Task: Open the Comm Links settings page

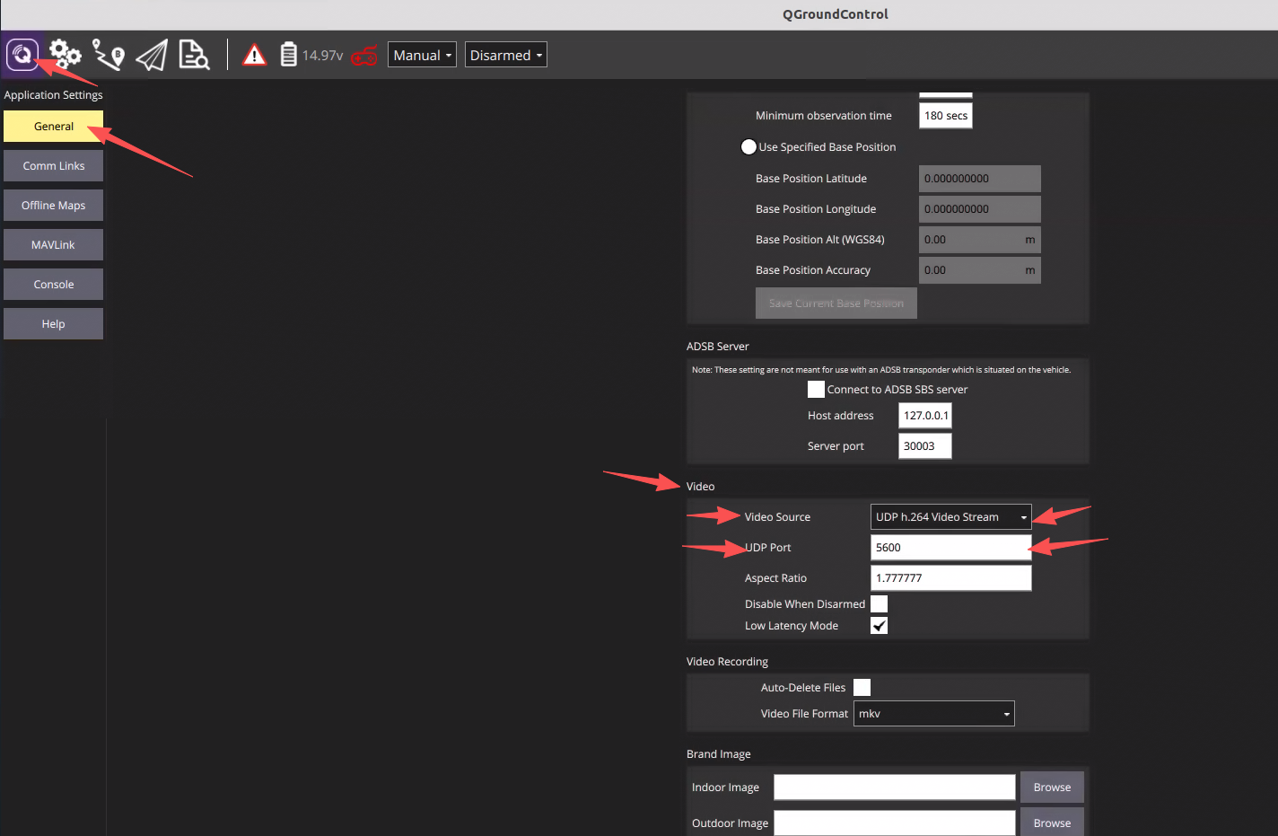Action: pyautogui.click(x=54, y=166)
